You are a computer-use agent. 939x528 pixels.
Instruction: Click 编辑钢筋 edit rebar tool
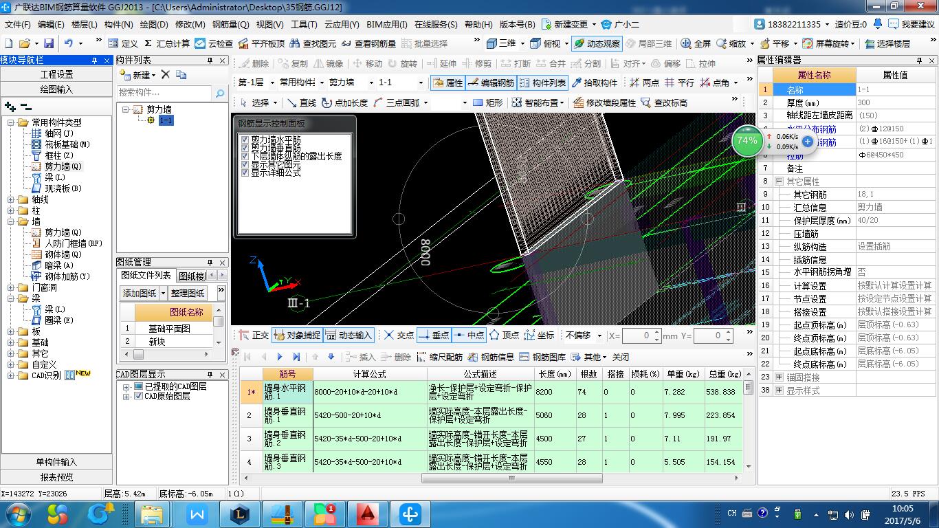pyautogui.click(x=490, y=82)
